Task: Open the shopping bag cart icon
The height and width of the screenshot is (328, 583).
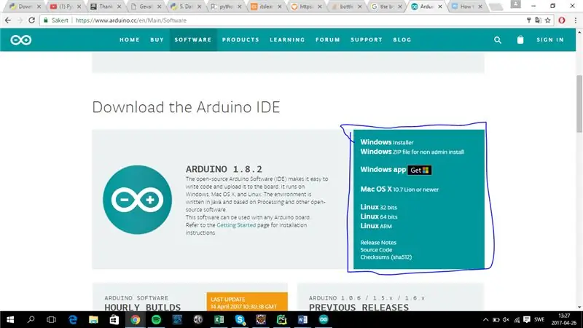Action: (520, 40)
